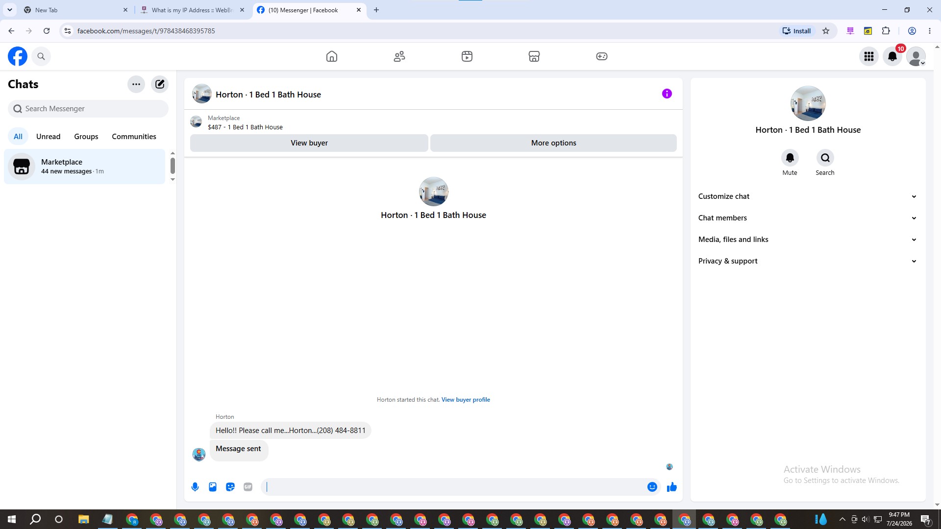Click the chat list scrollbar thumb
The width and height of the screenshot is (941, 529).
pos(173,166)
